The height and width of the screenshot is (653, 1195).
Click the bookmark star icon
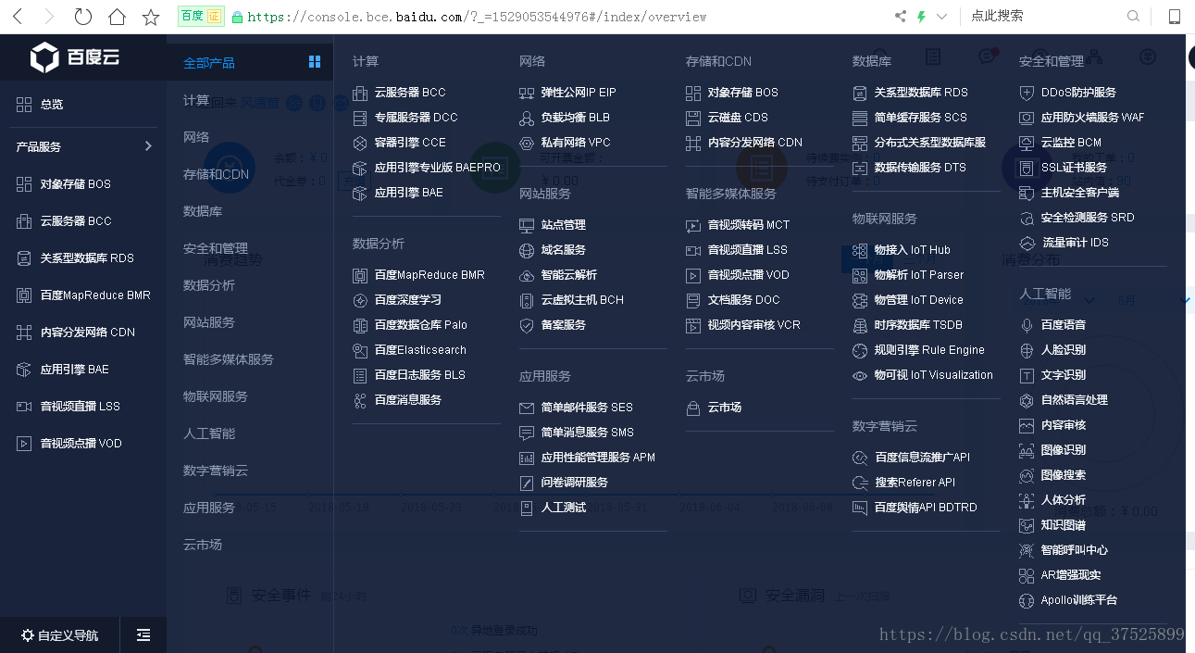150,17
